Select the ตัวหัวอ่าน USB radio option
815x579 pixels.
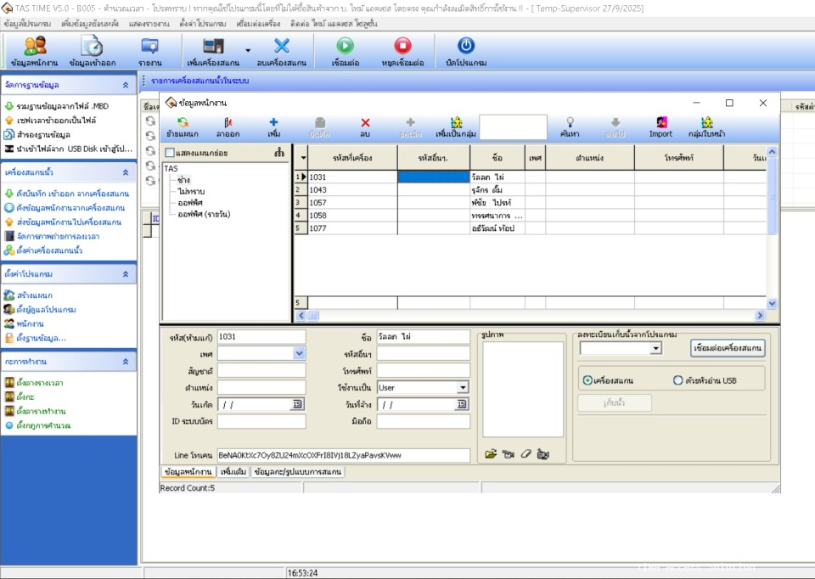click(677, 380)
